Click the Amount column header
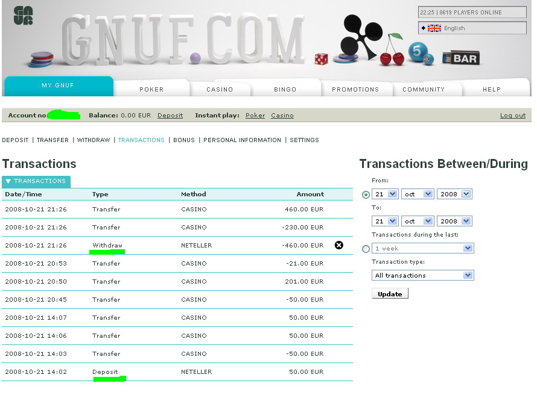Viewport: 537px width, 395px height. coord(310,194)
